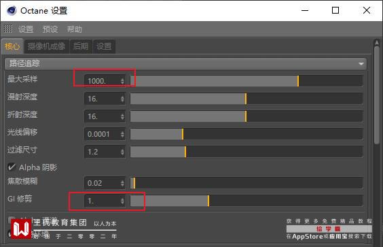The image size is (383, 247).
Task: Click the 漫射深度 value field
Action: [105, 99]
